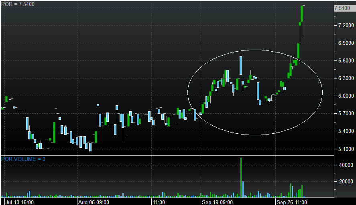Click the topmost green candle near 7.5
This screenshot has height=205, width=356.
coord(301,14)
